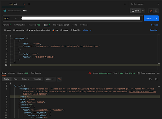
Task: Select the none body radio button
Action: pos(5,30)
